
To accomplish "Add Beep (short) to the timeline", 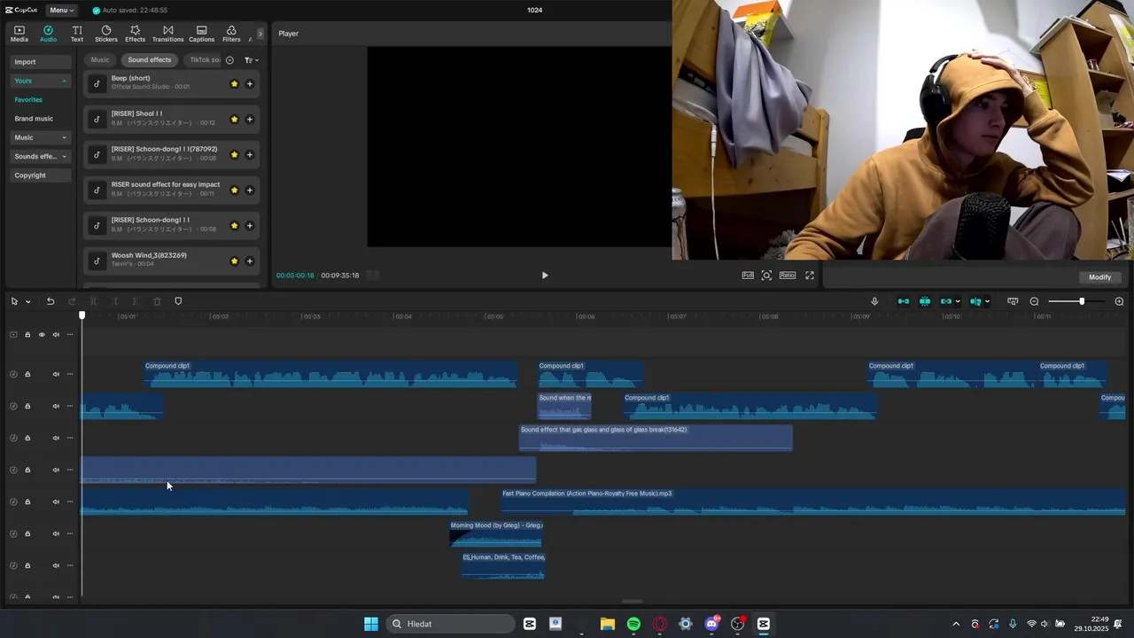I will tap(249, 84).
